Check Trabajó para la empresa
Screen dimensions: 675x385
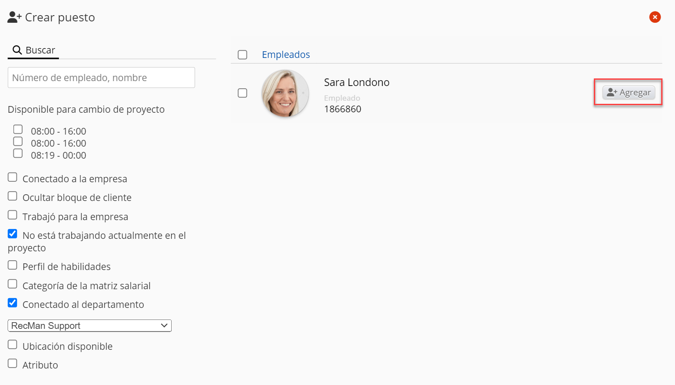point(12,215)
